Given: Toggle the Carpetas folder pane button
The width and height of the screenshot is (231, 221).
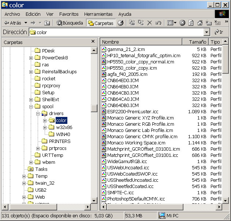Looking at the screenshot, I should (x=101, y=23).
